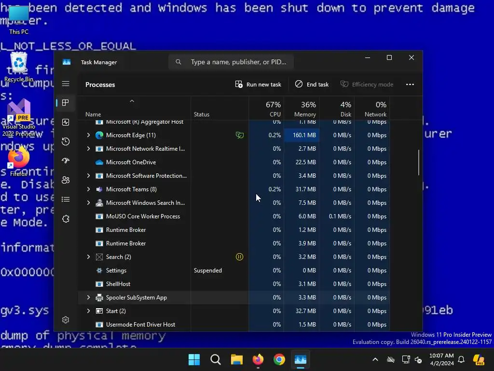Click the End task button
This screenshot has height=371, width=494.
312,84
